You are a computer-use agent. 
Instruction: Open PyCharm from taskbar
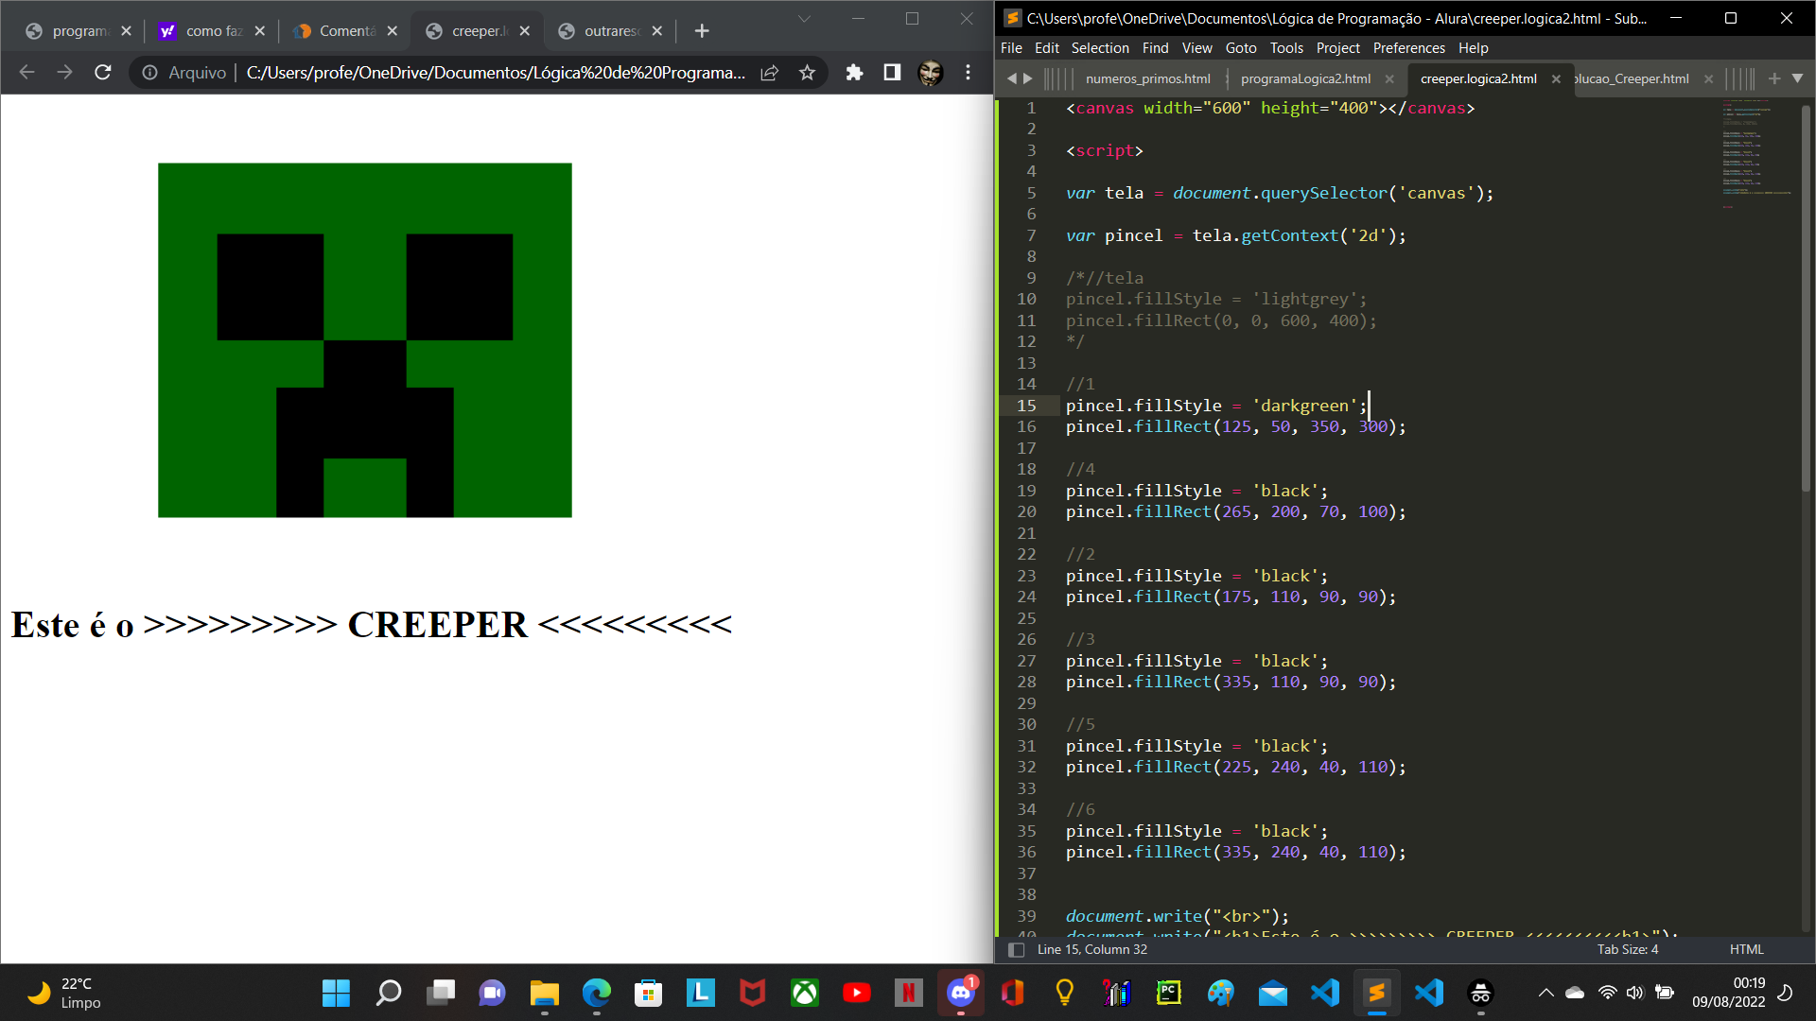click(x=1169, y=993)
